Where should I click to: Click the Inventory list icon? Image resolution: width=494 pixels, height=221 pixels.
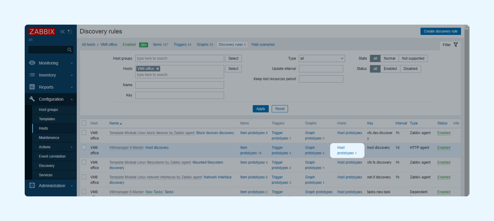(x=32, y=75)
